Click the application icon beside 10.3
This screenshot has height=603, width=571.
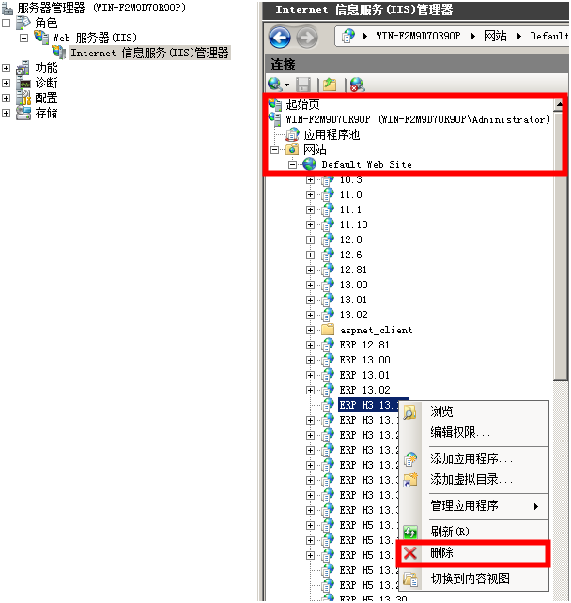pos(328,180)
